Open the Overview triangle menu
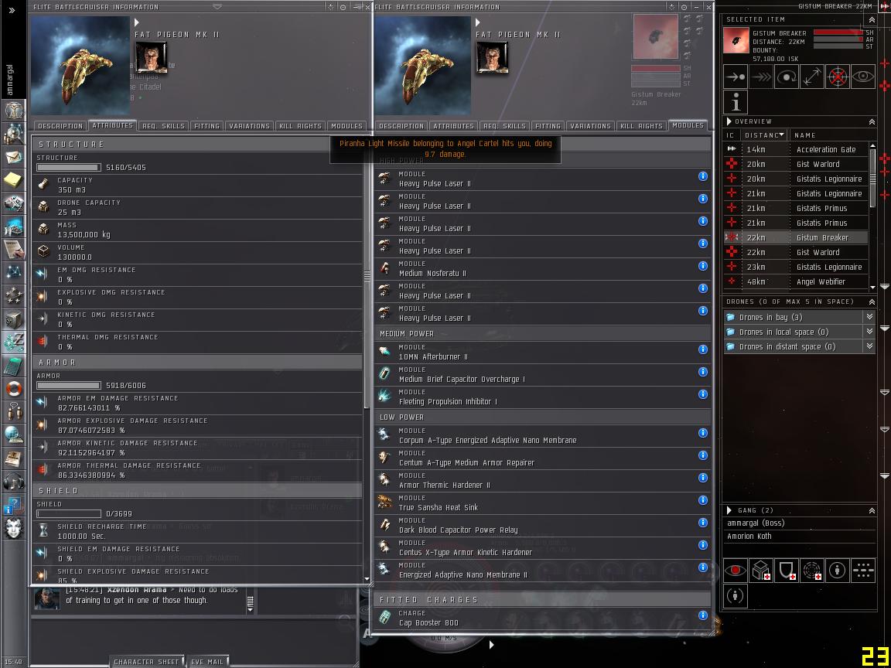 coord(729,121)
